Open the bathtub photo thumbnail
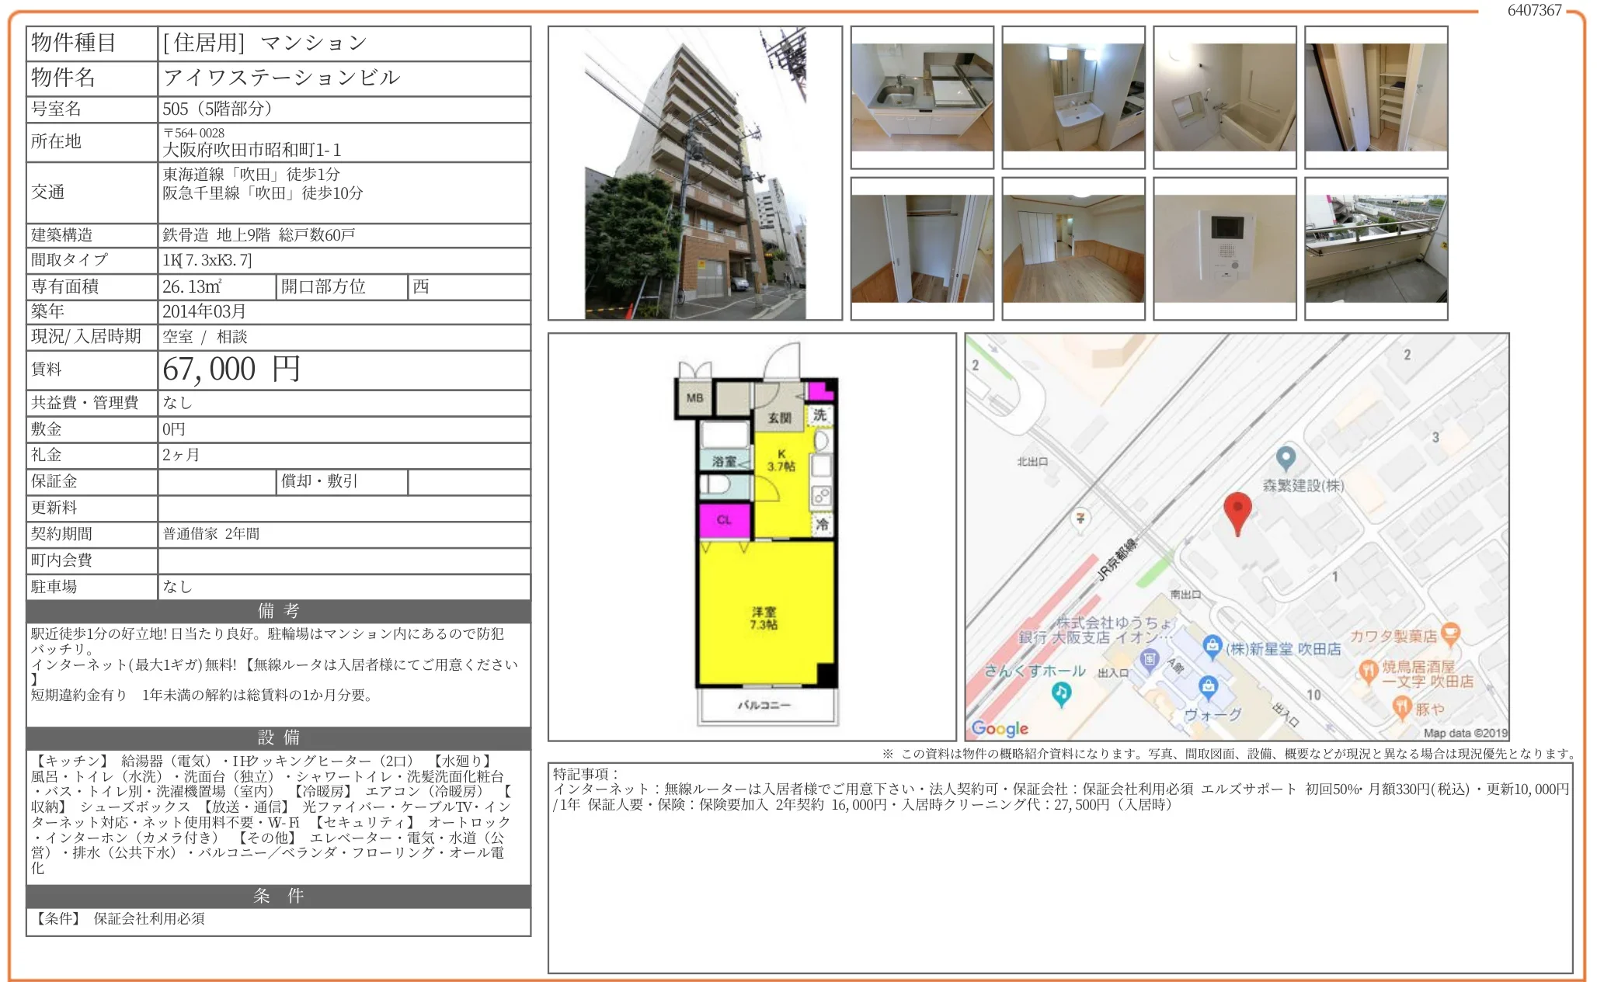 point(1225,97)
